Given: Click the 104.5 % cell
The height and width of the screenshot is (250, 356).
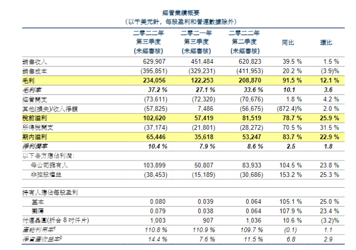Looking at the screenshot, I should (290, 165).
